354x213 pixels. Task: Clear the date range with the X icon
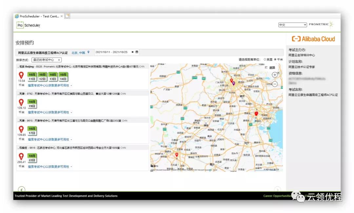coord(132,52)
